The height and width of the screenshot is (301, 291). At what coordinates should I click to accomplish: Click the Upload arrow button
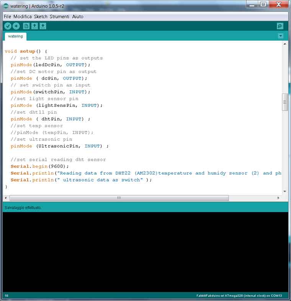coord(16,26)
